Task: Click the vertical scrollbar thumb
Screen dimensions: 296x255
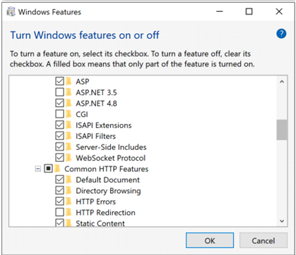Action: [x=282, y=130]
